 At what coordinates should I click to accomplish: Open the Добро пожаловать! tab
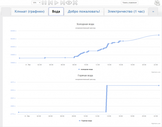click(84, 12)
